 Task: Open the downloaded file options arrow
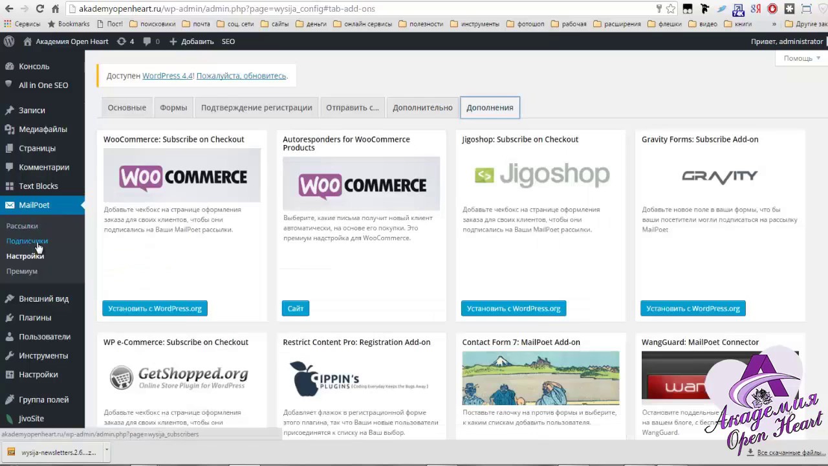(x=107, y=452)
